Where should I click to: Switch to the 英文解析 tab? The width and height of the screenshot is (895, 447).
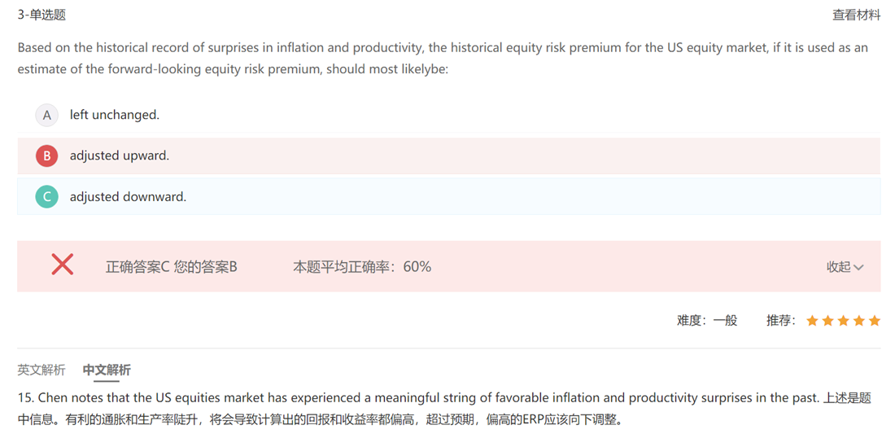[41, 370]
